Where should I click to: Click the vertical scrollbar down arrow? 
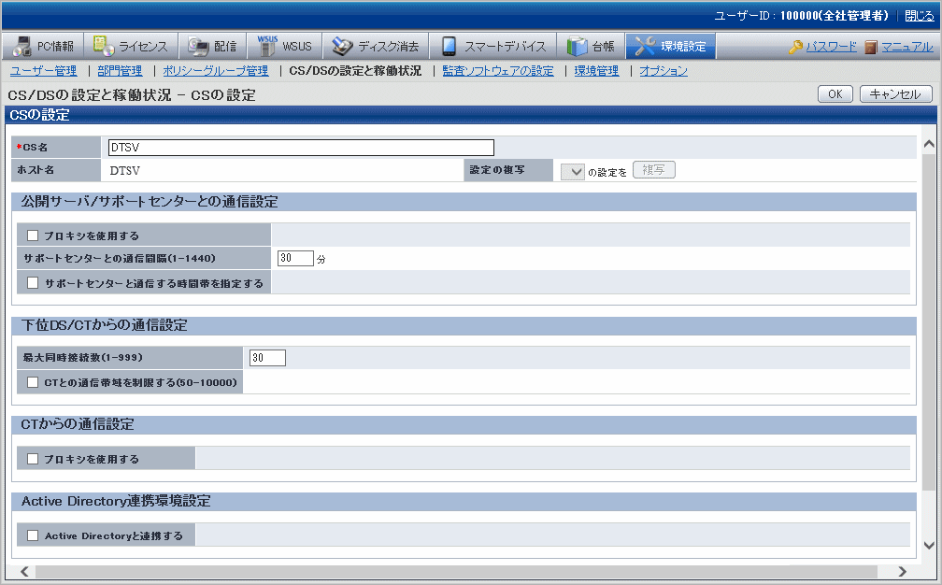[x=929, y=546]
